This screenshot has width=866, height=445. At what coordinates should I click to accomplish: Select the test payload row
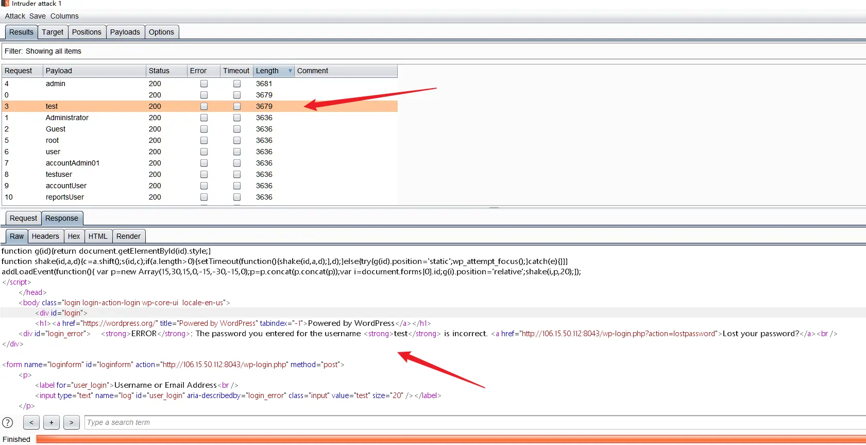point(200,106)
